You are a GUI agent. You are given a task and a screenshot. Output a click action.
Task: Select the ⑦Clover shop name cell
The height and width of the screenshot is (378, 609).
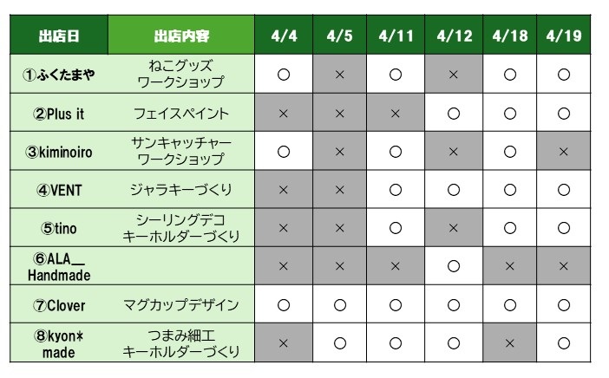59,305
